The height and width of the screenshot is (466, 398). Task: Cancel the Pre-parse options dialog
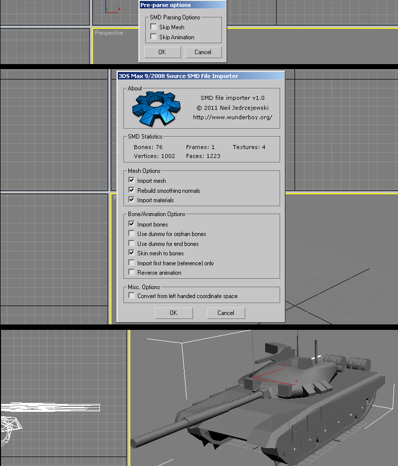point(203,52)
